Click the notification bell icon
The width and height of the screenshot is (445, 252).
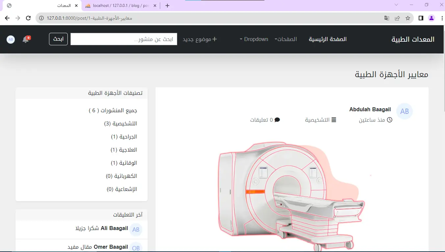(x=26, y=40)
